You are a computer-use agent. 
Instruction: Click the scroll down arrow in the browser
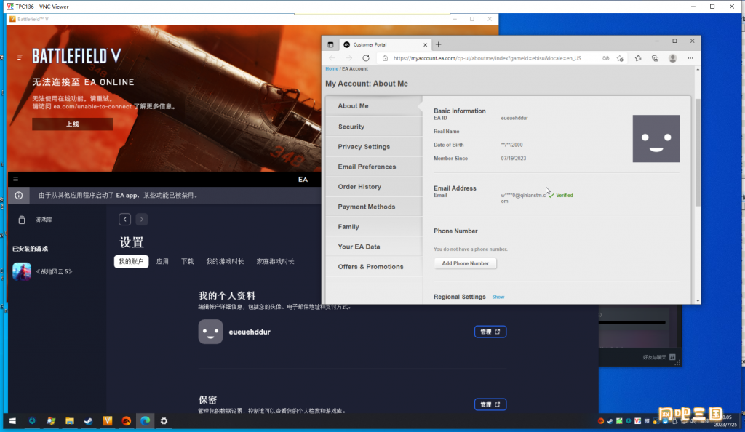tap(698, 300)
